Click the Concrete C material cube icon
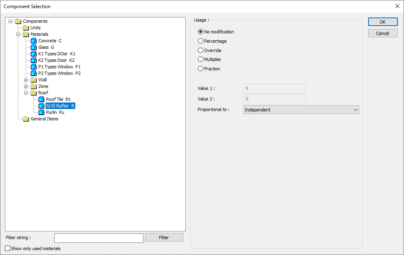This screenshot has height=255, width=404. pyautogui.click(x=33, y=41)
